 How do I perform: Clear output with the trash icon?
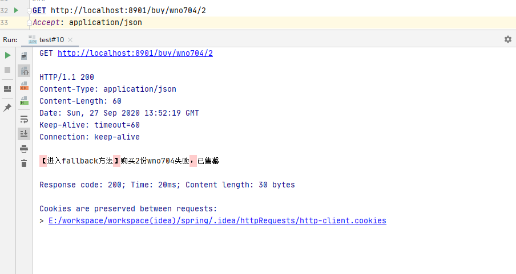pos(24,163)
